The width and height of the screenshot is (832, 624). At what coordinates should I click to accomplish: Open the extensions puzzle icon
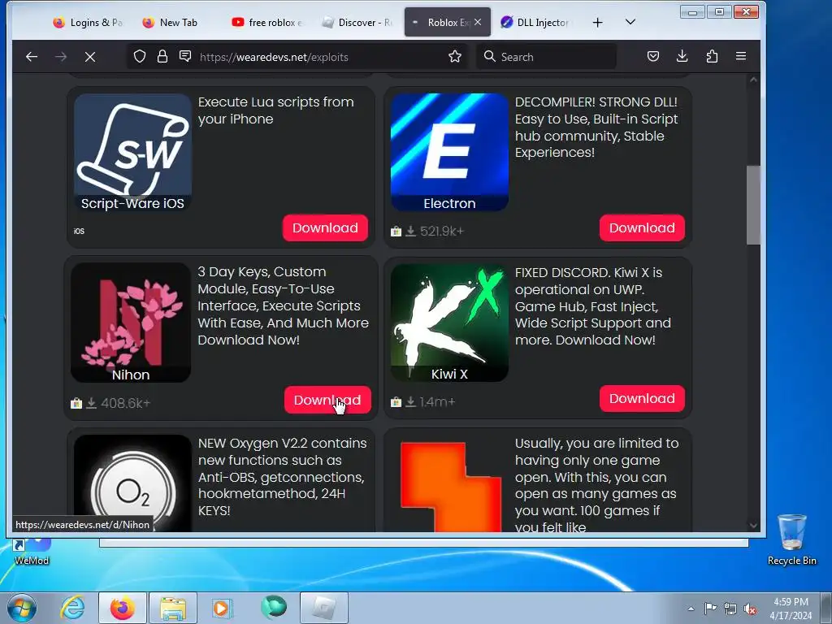pos(712,56)
